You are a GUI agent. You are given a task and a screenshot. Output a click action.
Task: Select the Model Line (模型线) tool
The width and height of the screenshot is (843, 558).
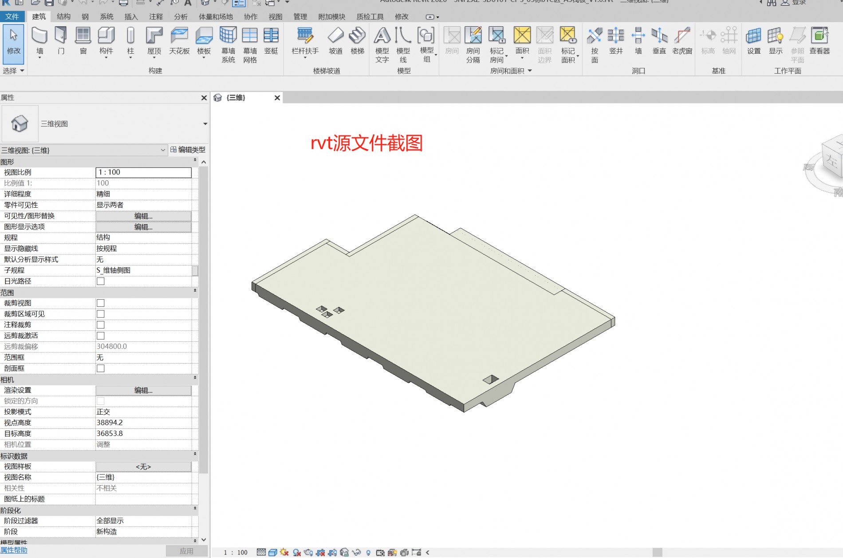pyautogui.click(x=403, y=44)
